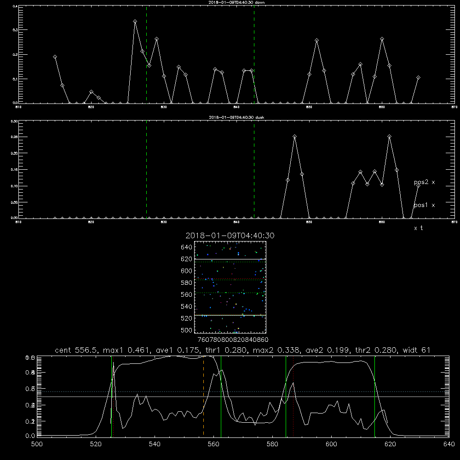Screen dimensions: 460x460
Task: Click the scatter image x-axis label string
Action: coord(233,340)
